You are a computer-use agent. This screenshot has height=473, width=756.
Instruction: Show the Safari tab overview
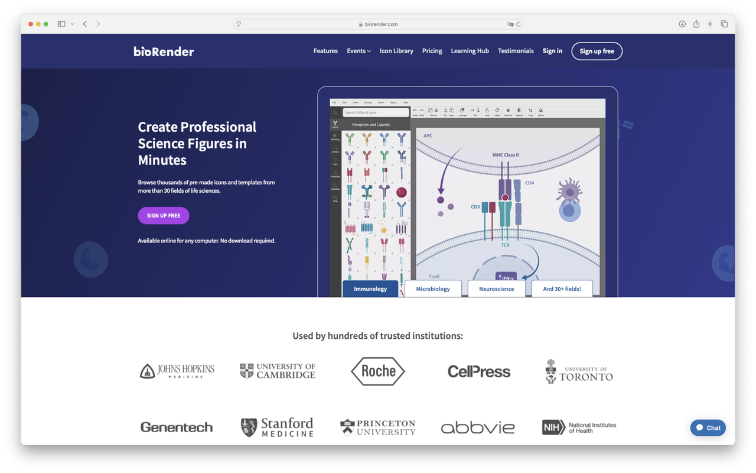(x=724, y=24)
